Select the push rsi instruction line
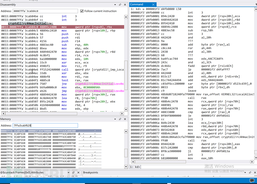 pos(63,34)
